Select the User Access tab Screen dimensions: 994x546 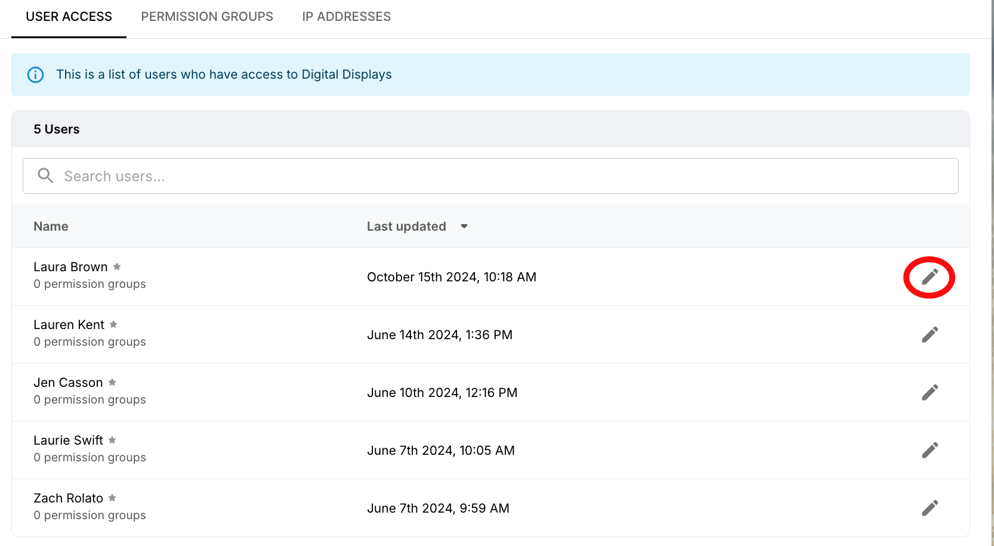pos(69,17)
